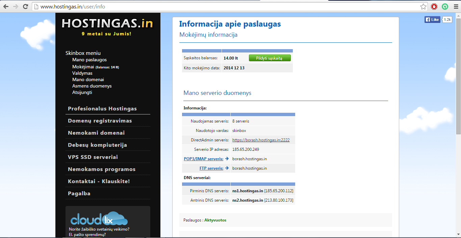461x238 pixels.
Task: Click the Informacija apie paslaugas heading
Action: [230, 24]
